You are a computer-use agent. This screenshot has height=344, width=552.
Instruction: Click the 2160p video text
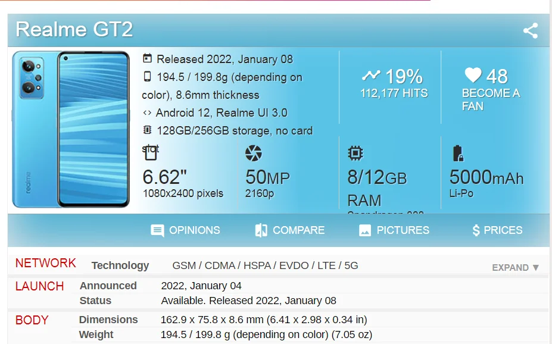[x=260, y=193]
